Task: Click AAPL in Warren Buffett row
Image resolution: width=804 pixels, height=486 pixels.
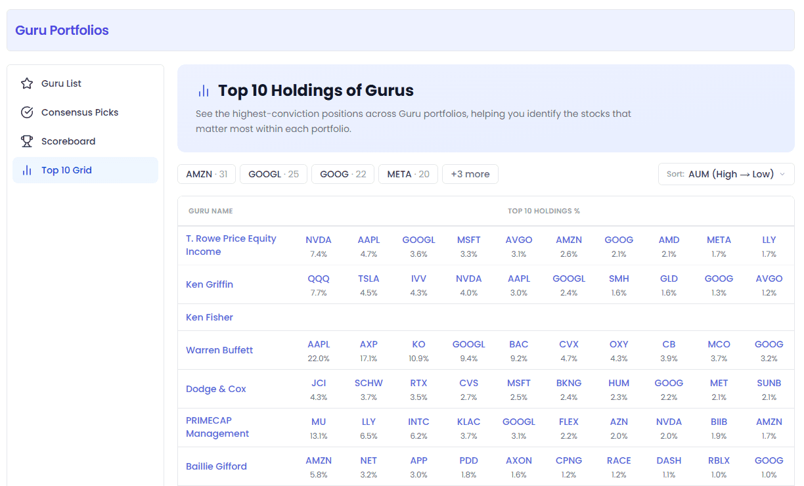Action: pyautogui.click(x=319, y=344)
